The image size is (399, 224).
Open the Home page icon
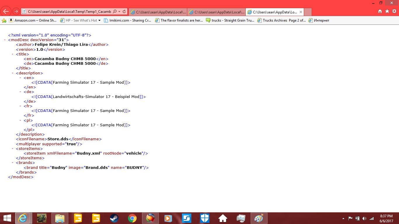click(380, 11)
